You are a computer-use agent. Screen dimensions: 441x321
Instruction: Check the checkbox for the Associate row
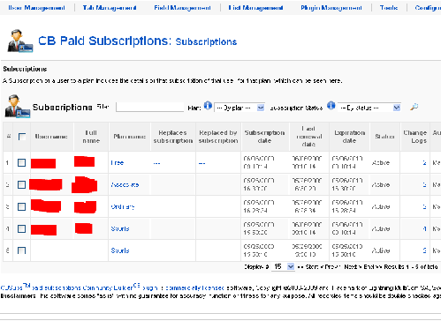21,184
